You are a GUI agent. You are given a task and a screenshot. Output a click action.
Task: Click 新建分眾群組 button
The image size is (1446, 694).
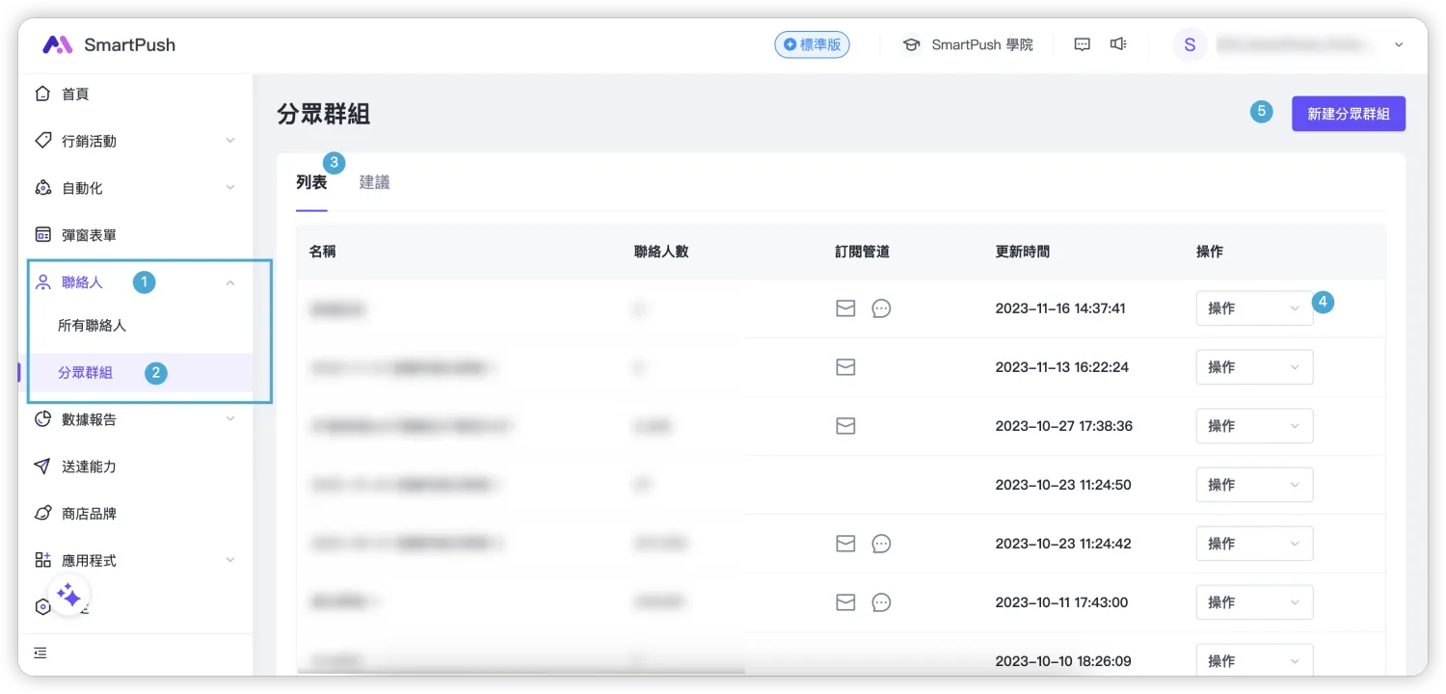[1348, 114]
